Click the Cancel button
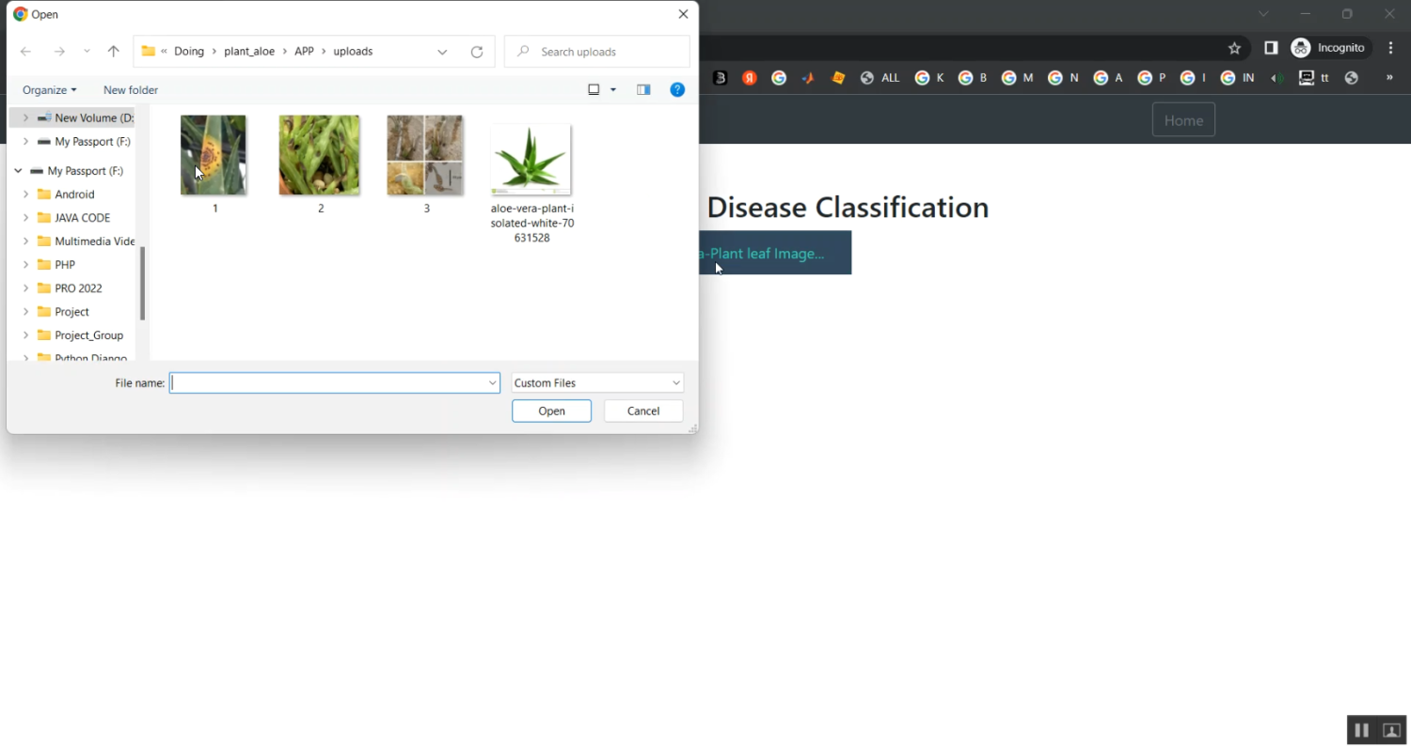Screen dimensions: 1411x746 (643, 412)
